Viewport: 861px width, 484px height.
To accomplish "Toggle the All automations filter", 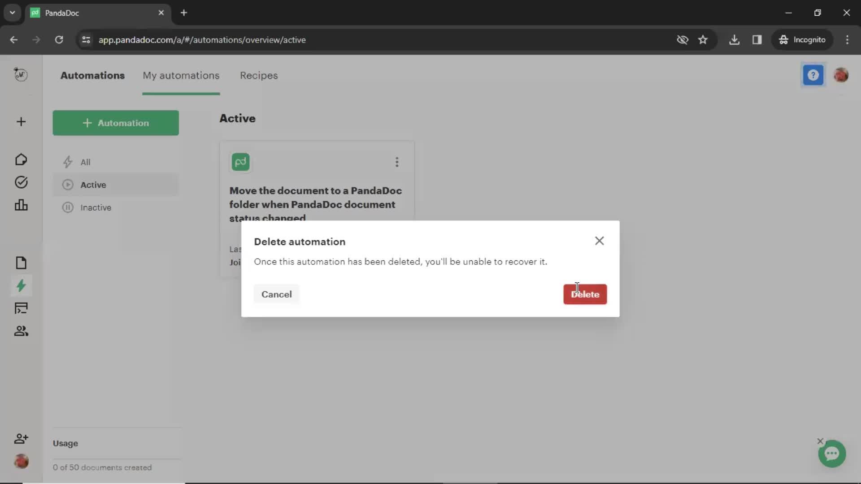I will tap(86, 161).
